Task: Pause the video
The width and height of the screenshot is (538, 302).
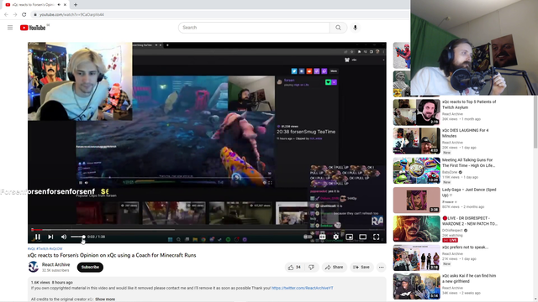Action: point(38,237)
